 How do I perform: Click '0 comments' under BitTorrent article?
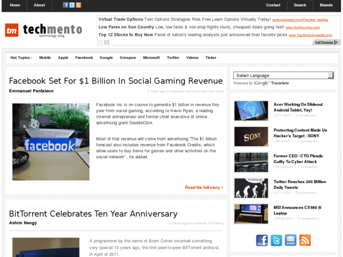(198, 224)
